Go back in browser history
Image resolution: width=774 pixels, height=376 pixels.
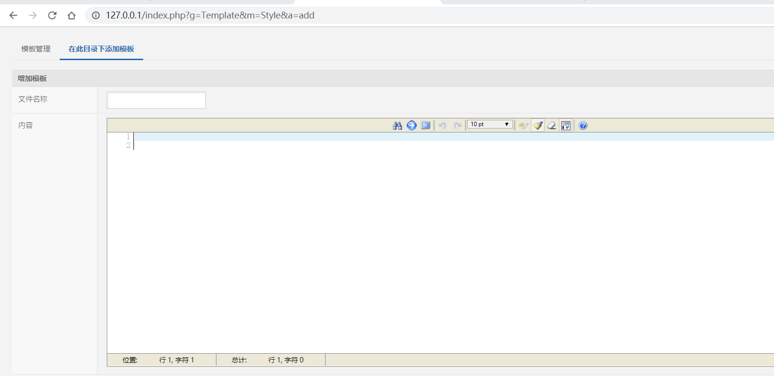[x=13, y=16]
